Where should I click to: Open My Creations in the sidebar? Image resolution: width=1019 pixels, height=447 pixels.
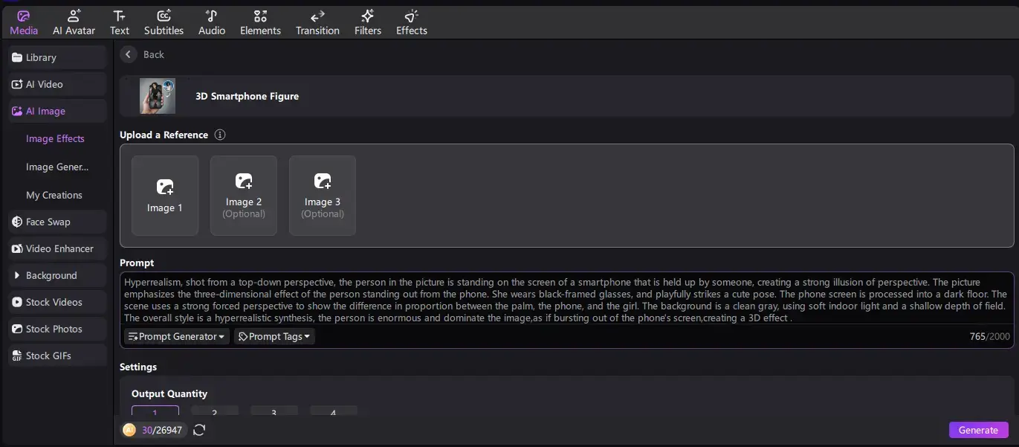(54, 195)
